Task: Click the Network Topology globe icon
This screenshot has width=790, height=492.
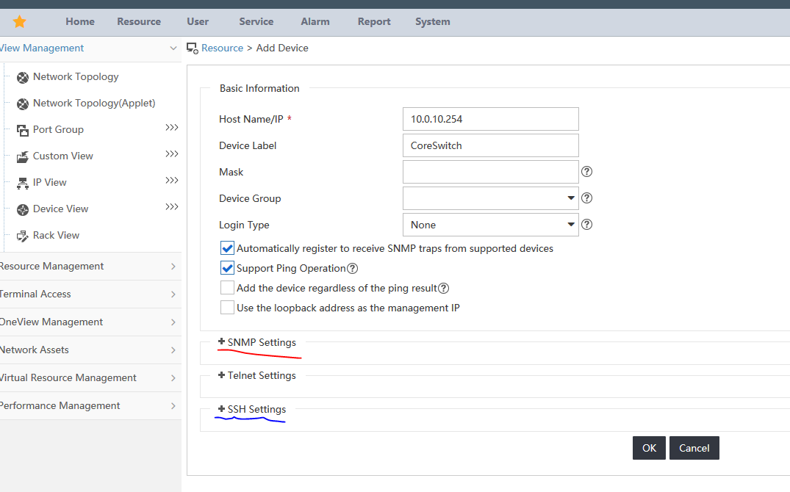Action: tap(23, 78)
